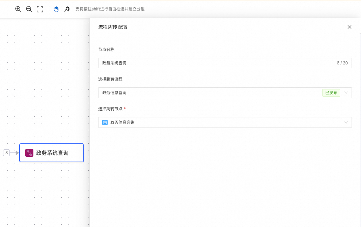This screenshot has width=361, height=227.
Task: Click the shift box-selection hint text
Action: click(x=110, y=9)
